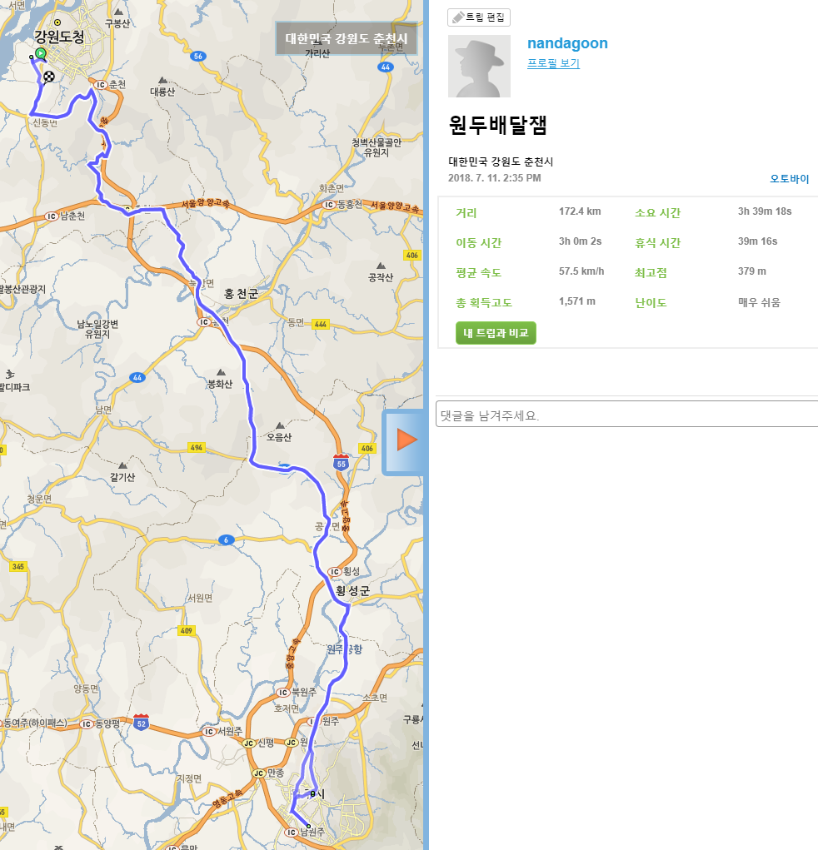818x850 pixels.
Task: Toggle side panel with orange arrow
Action: (x=405, y=440)
